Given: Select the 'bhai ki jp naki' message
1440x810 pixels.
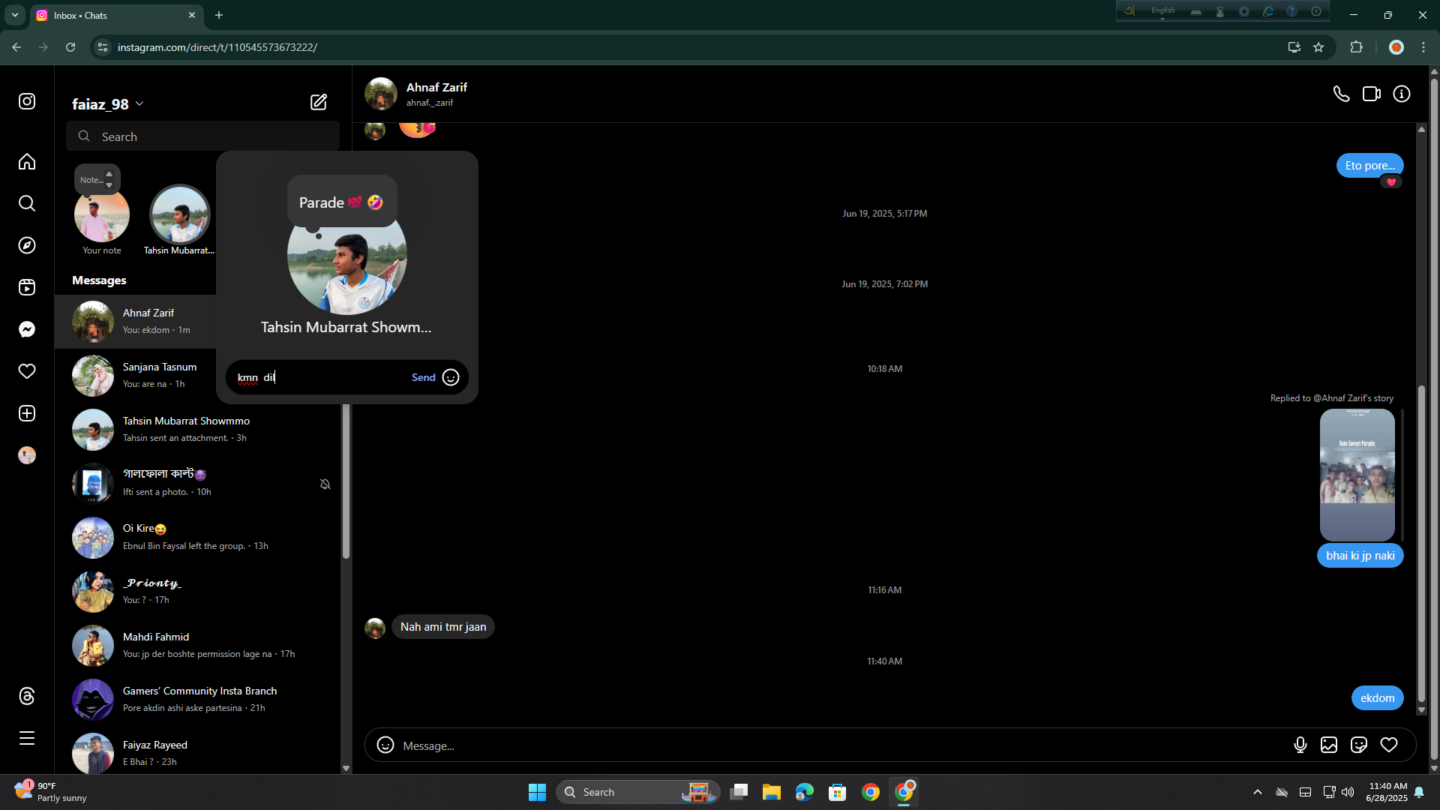Looking at the screenshot, I should click(1360, 556).
